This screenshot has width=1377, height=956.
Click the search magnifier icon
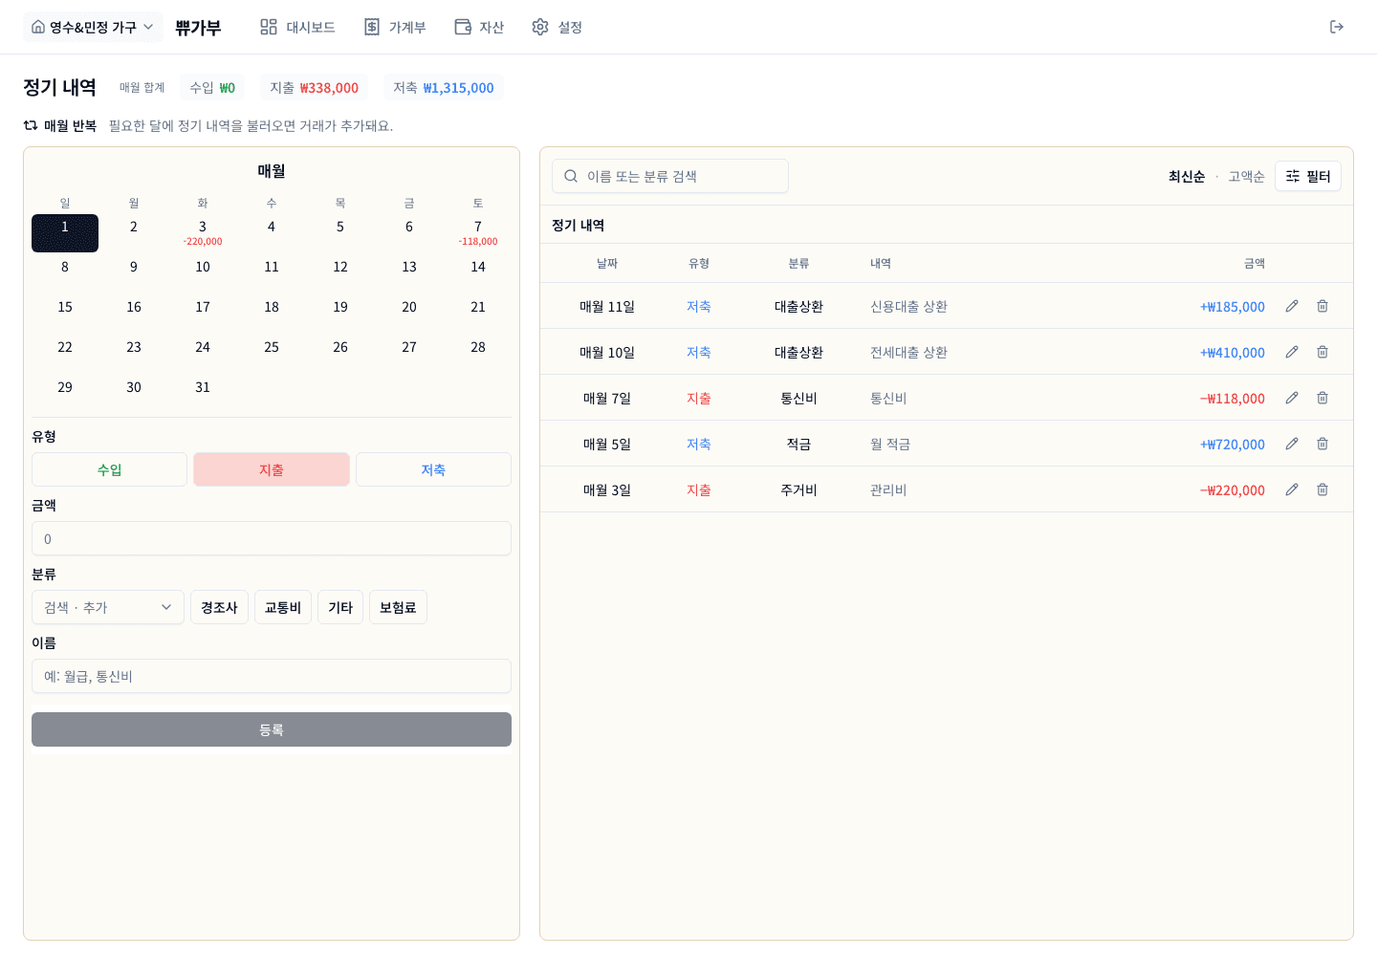[x=571, y=176]
